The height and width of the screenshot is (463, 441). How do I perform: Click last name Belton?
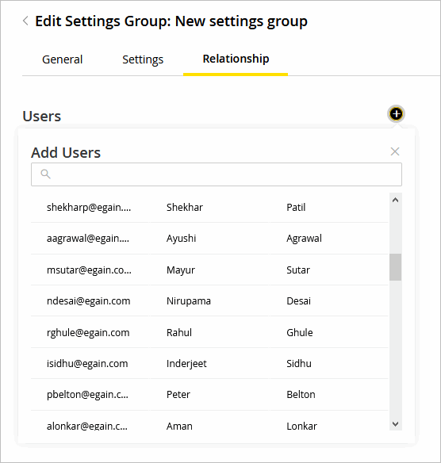pos(301,395)
